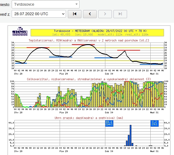Screen dimensions: 174x155
Task: Click the Teplota temperature chart heading
Action: coord(89,40)
